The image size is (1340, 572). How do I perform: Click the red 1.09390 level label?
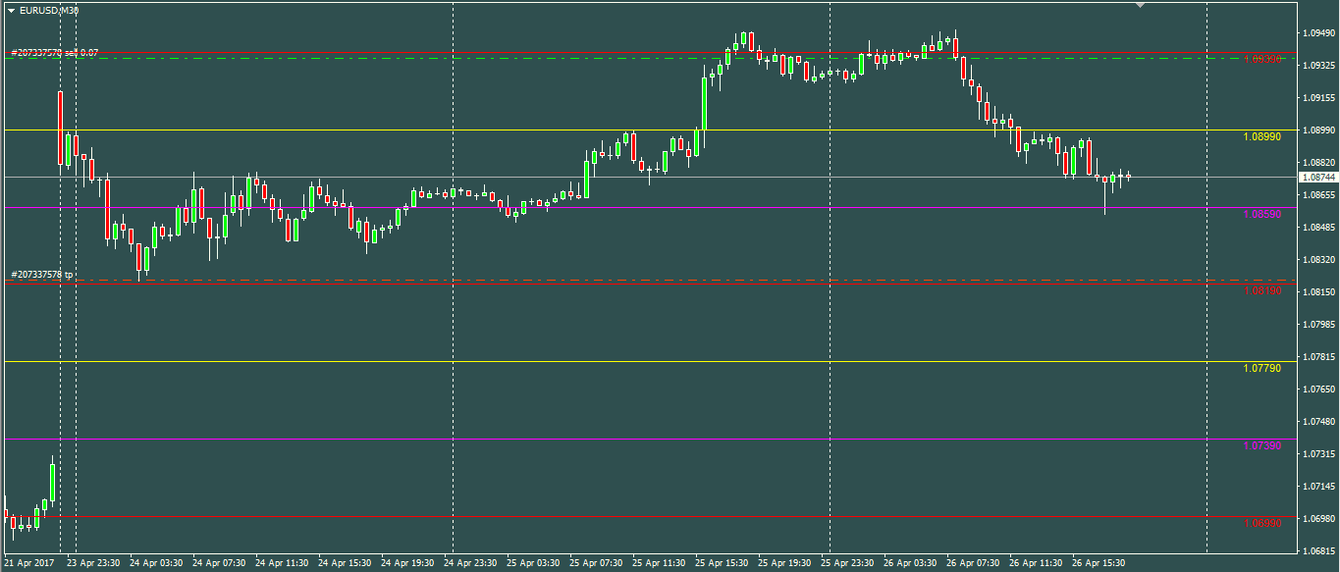click(1261, 59)
